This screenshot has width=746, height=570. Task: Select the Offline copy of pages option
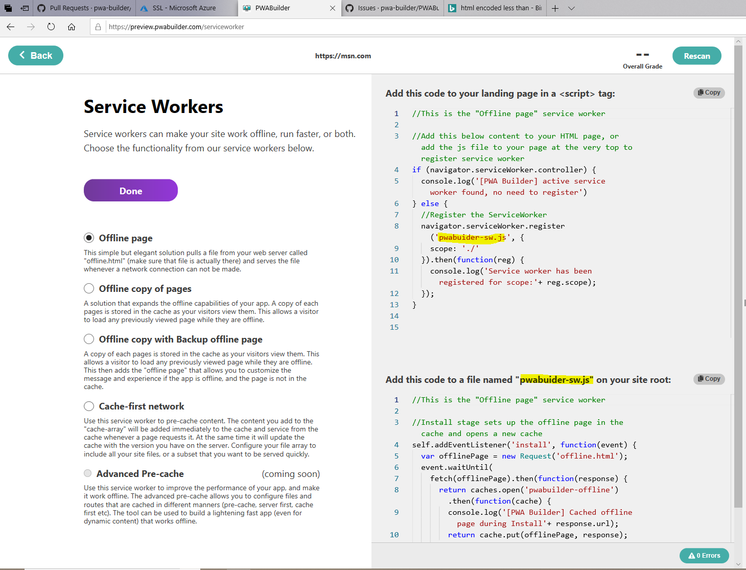[89, 288]
